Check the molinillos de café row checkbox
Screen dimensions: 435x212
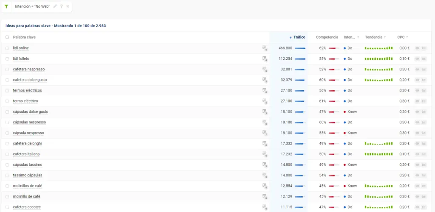tap(7, 186)
